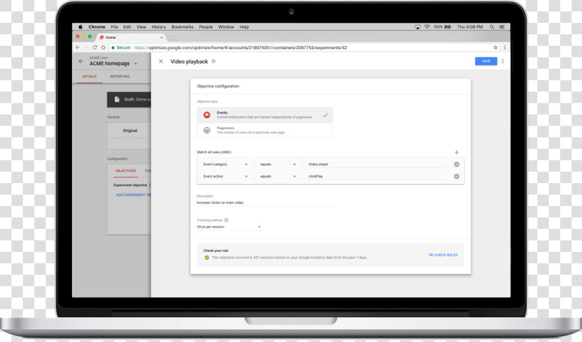Click the browser back arrow
Image resolution: width=582 pixels, height=342 pixels.
pyautogui.click(x=78, y=48)
